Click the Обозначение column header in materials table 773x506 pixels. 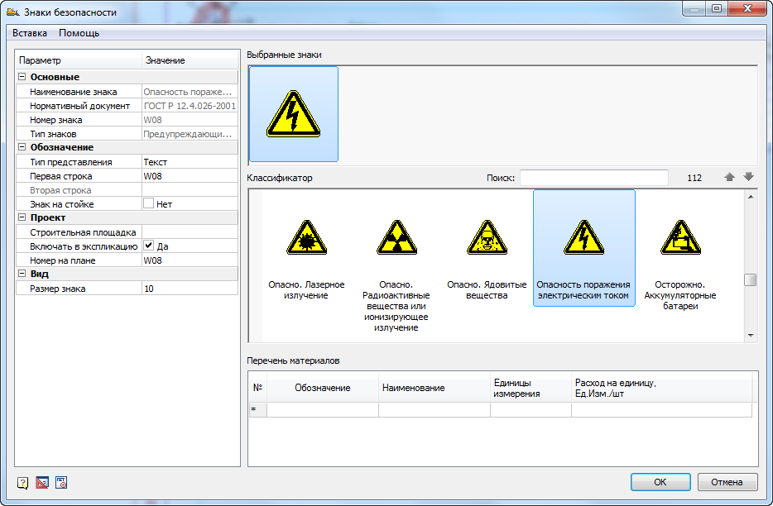click(323, 388)
